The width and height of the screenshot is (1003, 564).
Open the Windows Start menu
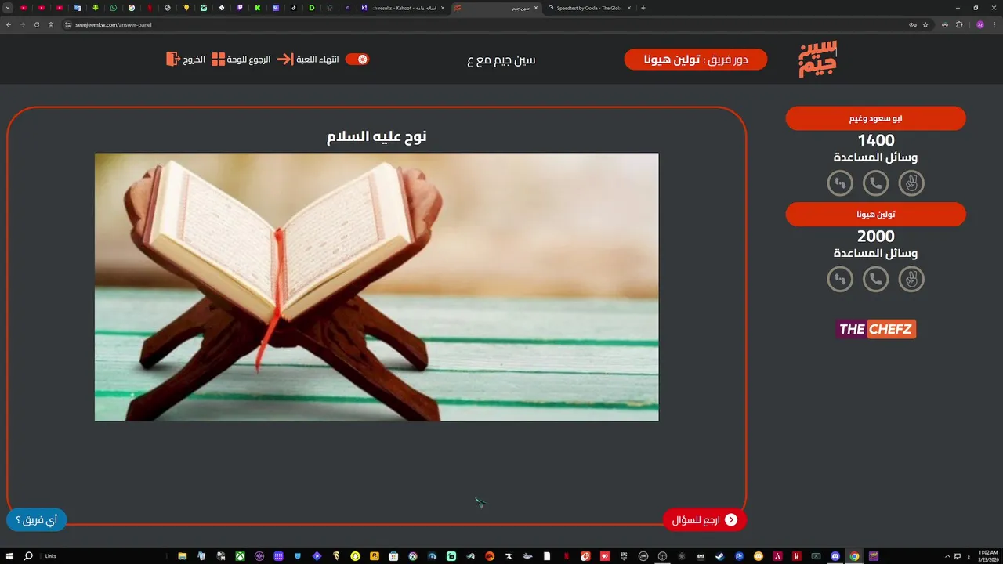(x=9, y=556)
